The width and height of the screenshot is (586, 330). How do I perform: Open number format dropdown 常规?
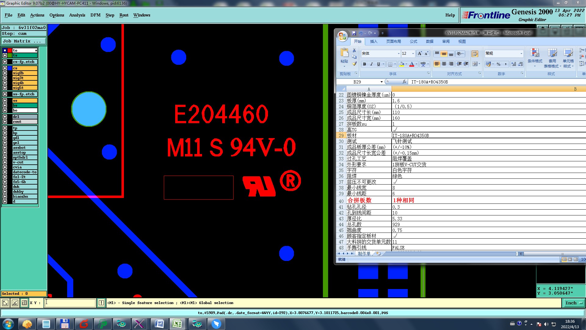click(x=521, y=53)
